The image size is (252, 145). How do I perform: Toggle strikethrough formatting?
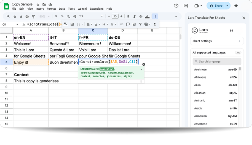tap(141, 16)
